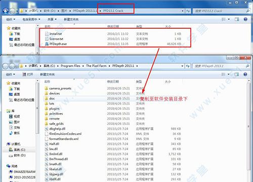Click 系统 (C:) breadcrumb in address bar
Screen dimensions: 253x182
pos(49,66)
